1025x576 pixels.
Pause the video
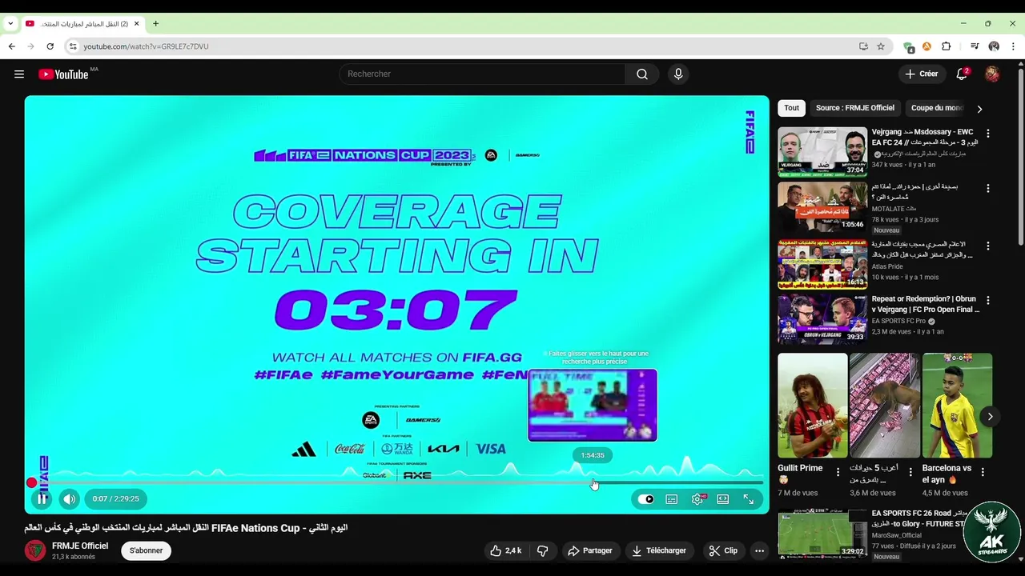point(42,499)
